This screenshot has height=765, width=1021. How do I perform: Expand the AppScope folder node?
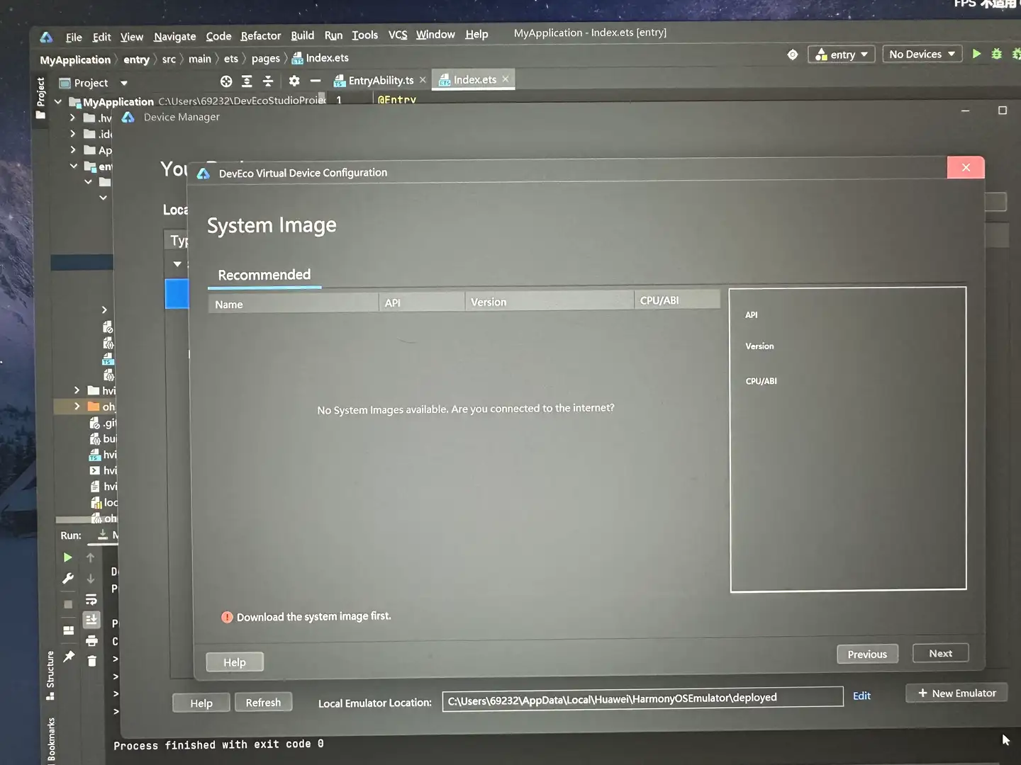[72, 150]
